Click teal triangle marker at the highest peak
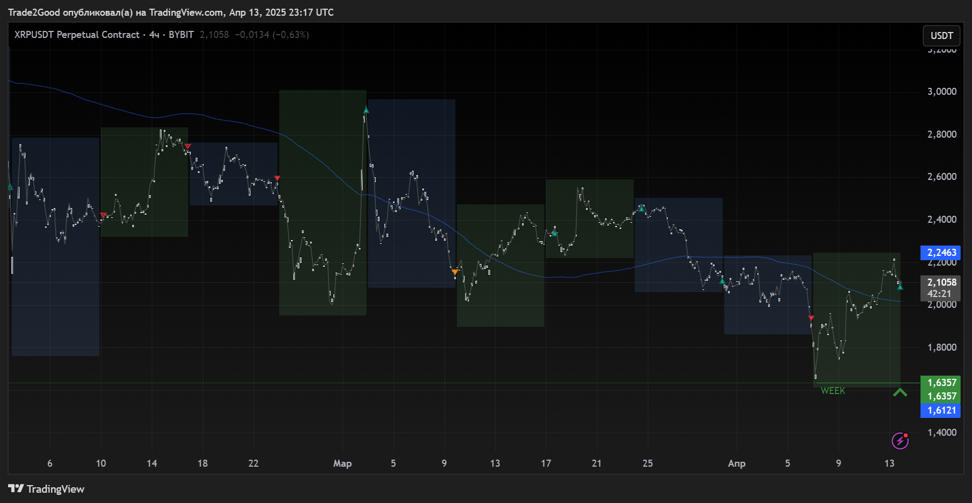The width and height of the screenshot is (972, 503). tap(366, 111)
